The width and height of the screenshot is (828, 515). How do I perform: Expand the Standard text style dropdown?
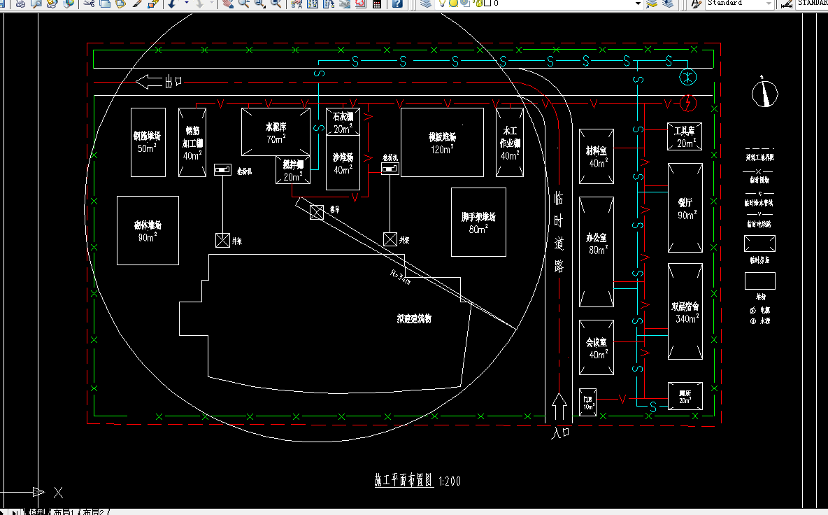[x=769, y=3]
